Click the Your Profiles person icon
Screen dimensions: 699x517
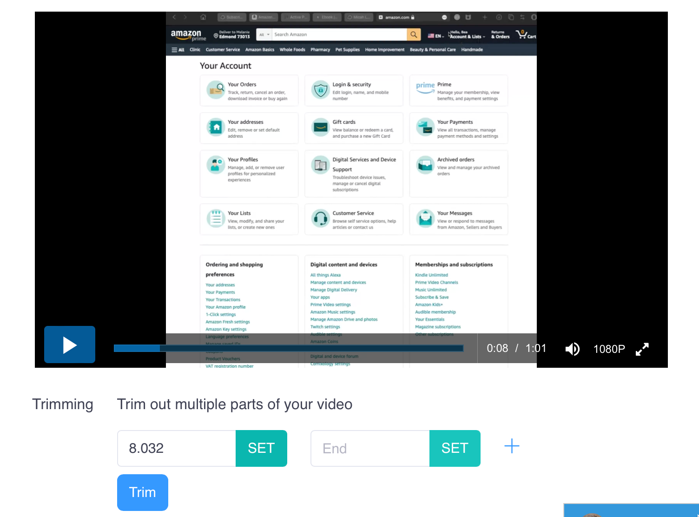(x=216, y=165)
